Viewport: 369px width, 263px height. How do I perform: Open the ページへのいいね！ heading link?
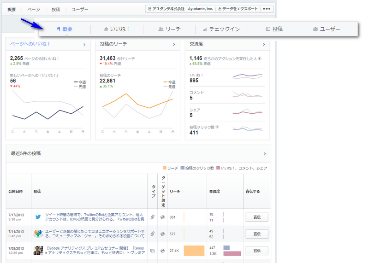pyautogui.click(x=30, y=44)
